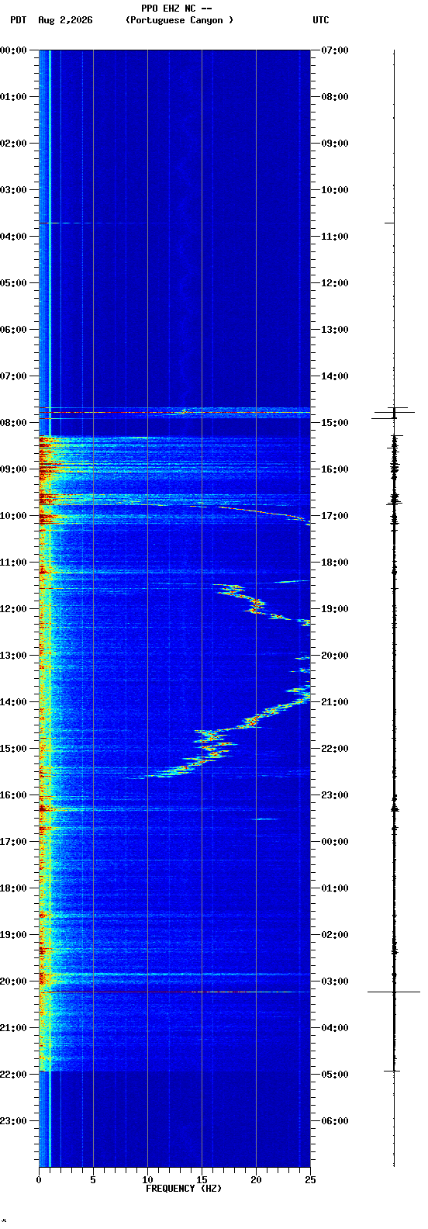Click the UTC axis "10:00" time label
Image resolution: width=428 pixels, height=1229 pixels.
pos(334,190)
